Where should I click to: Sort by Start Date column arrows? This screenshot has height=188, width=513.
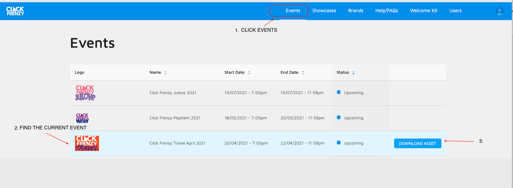pos(249,73)
